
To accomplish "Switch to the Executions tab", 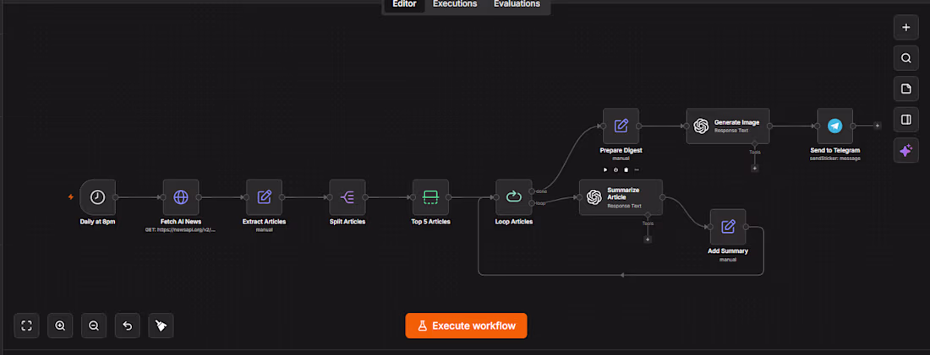I will pyautogui.click(x=455, y=4).
